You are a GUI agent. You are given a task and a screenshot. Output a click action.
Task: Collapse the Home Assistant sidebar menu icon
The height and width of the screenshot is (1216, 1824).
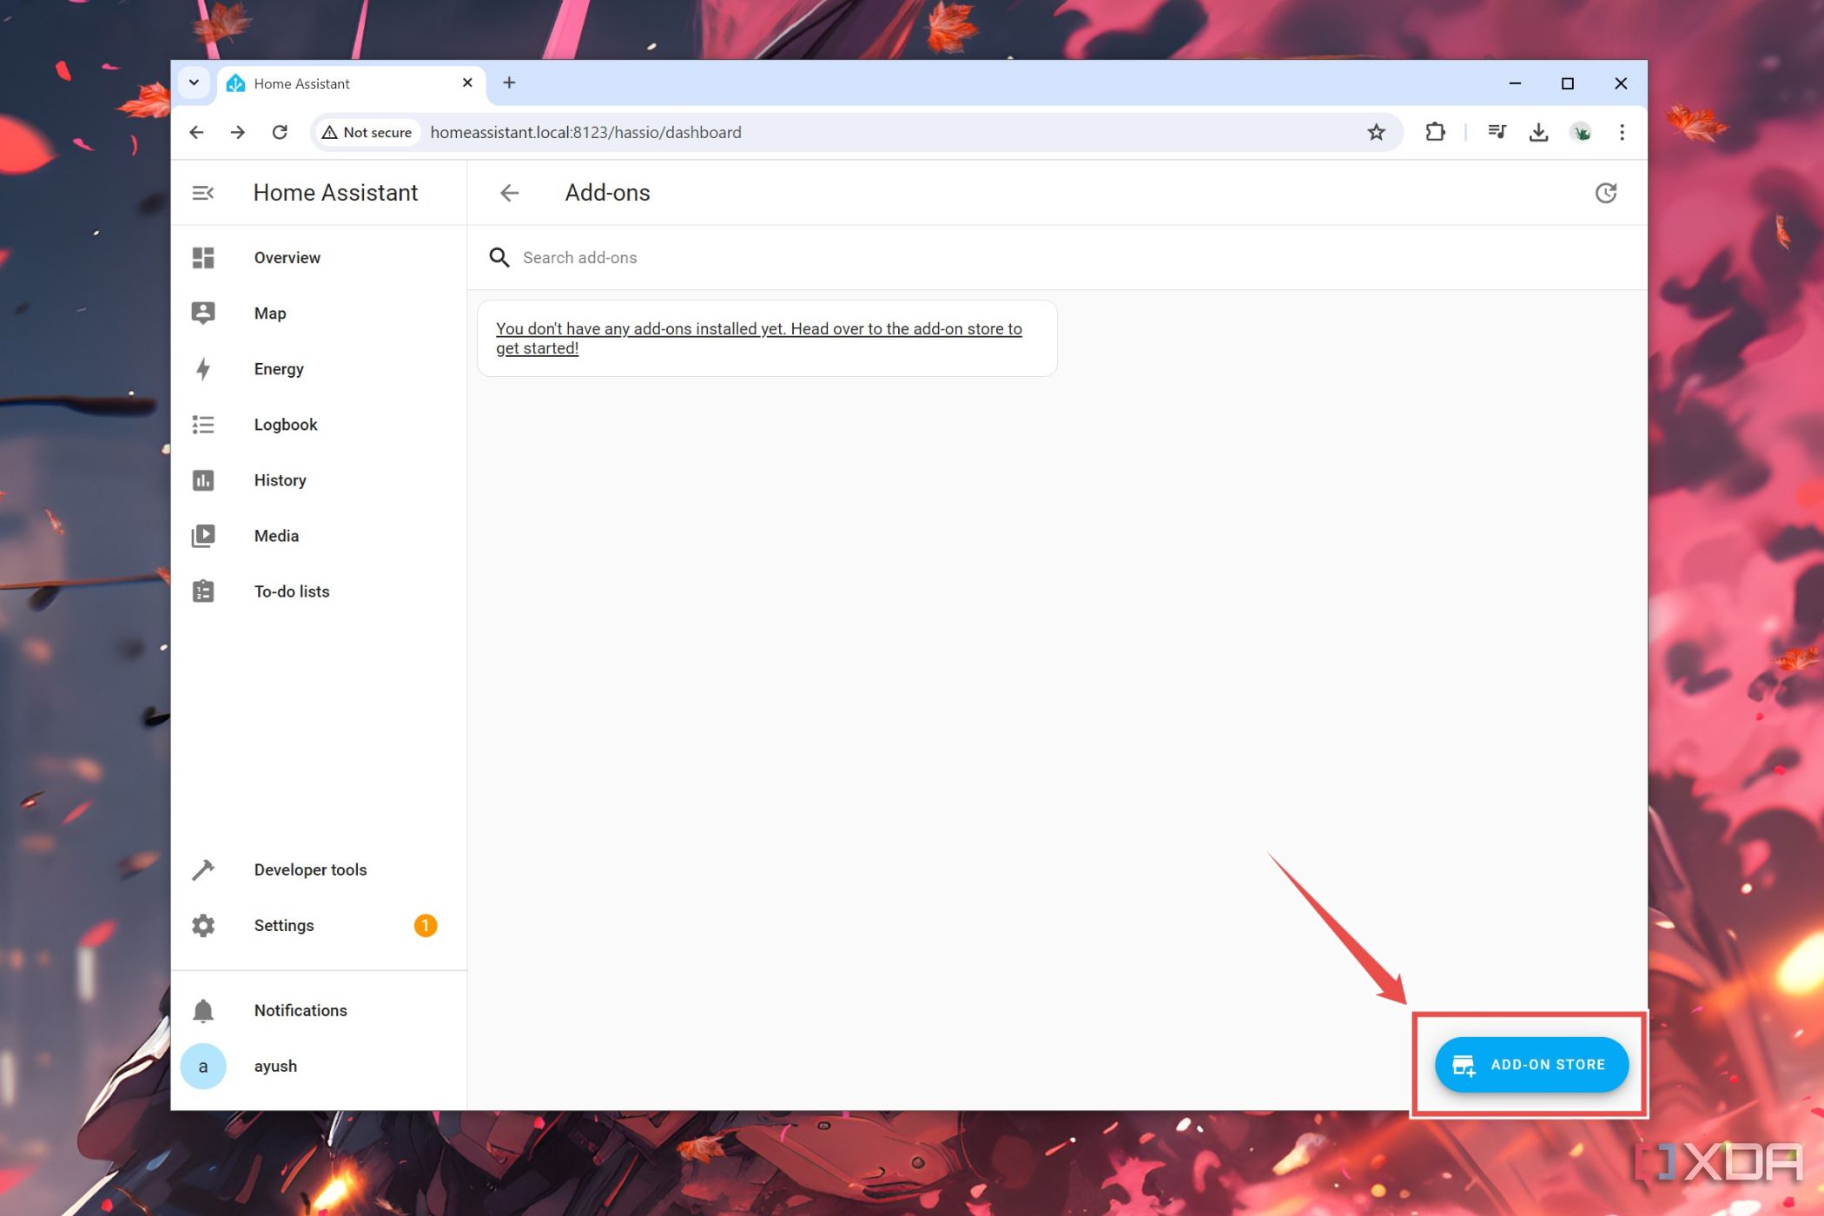[x=202, y=193]
